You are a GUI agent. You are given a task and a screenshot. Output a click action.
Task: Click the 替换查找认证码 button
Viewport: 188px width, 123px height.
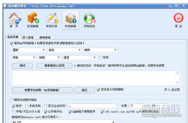[54, 66]
